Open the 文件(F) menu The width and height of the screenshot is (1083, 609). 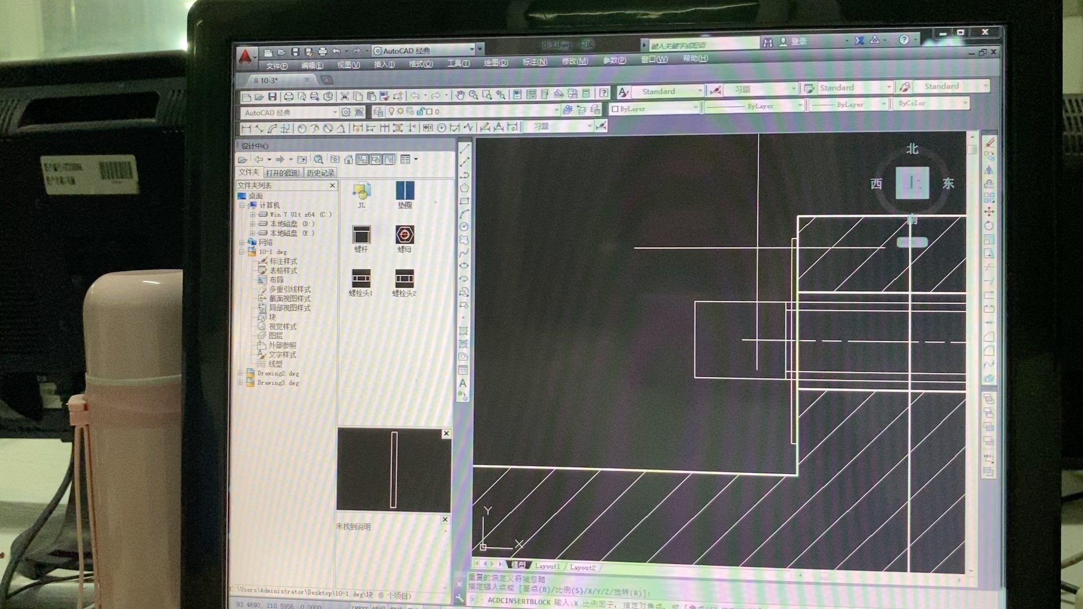277,66
